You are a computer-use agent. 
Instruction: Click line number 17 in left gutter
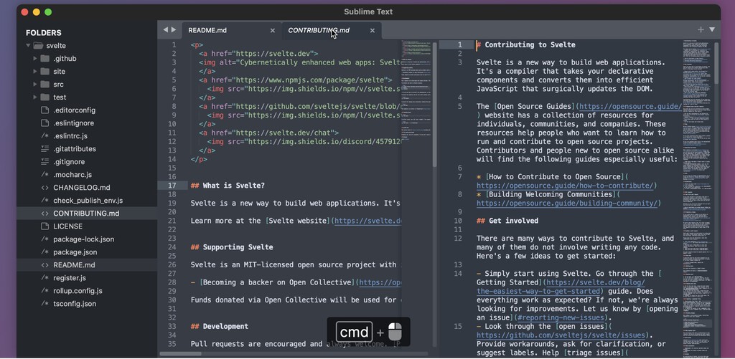(x=172, y=186)
